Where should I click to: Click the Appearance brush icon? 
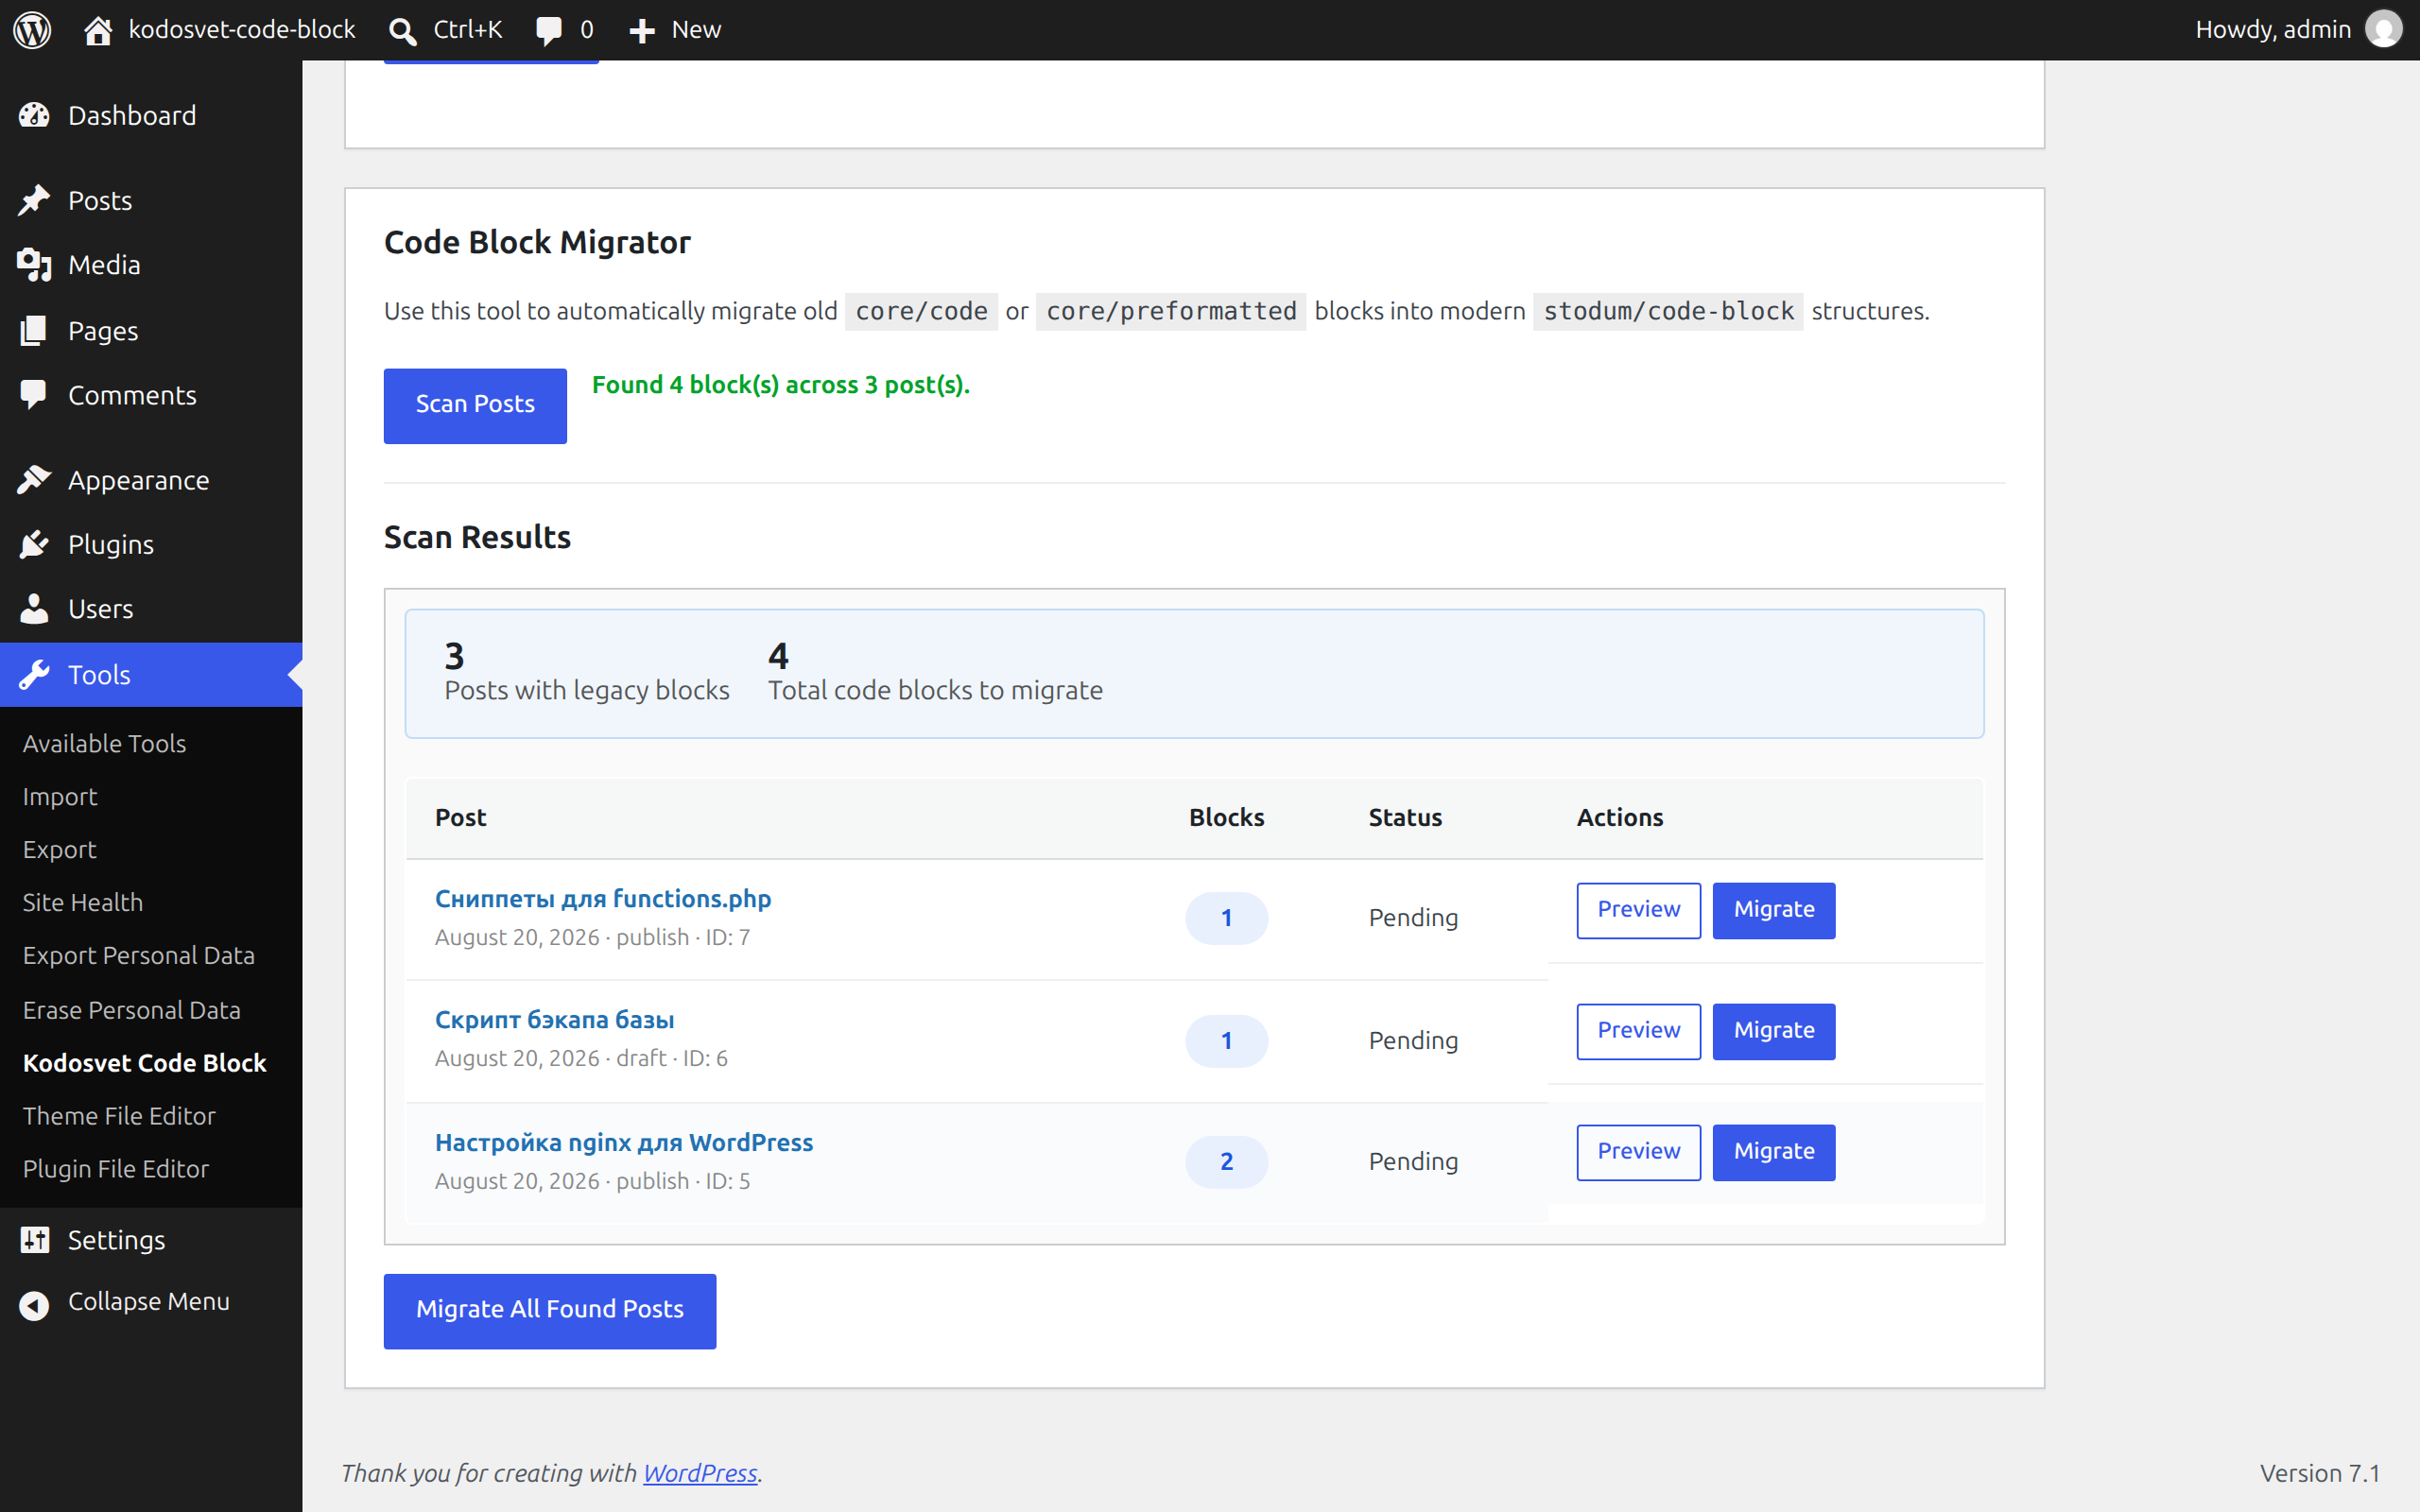(34, 480)
